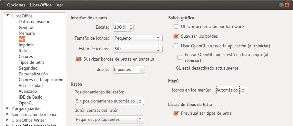Select LibreOffice Writer category label
This screenshot has height=126, width=293.
click(29, 120)
